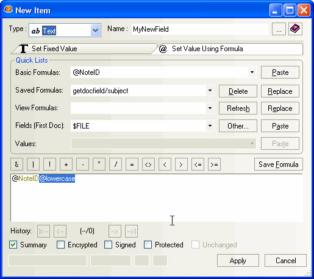314x279 pixels.
Task: Insert the >= comparison operator
Action: (x=214, y=164)
